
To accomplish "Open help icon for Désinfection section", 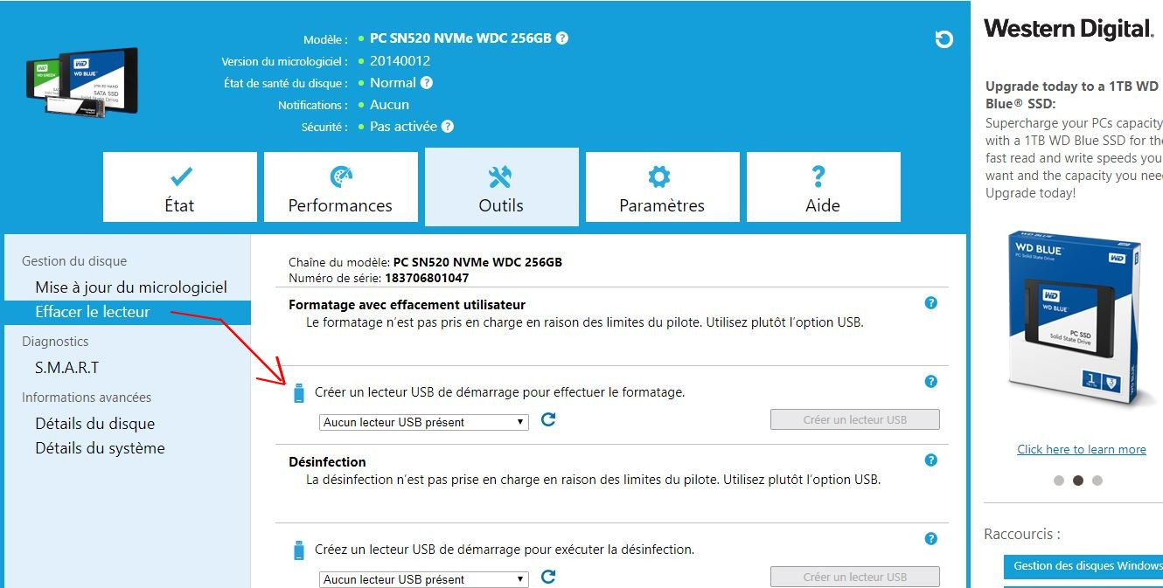I will click(x=930, y=460).
